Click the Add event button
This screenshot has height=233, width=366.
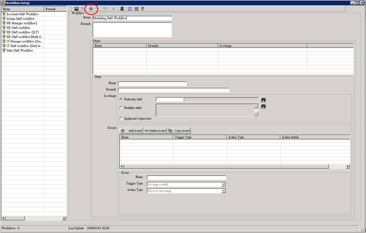[131, 131]
